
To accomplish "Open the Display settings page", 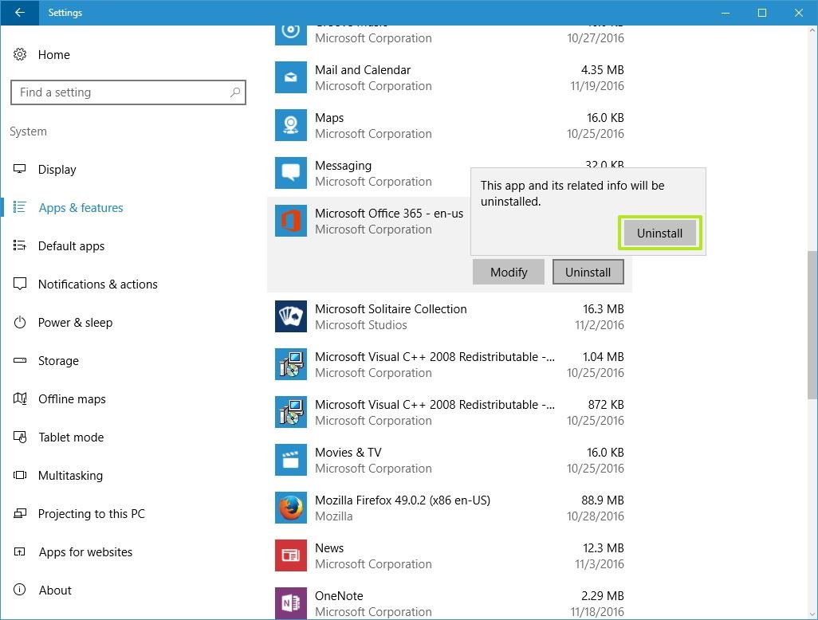I will click(x=57, y=170).
